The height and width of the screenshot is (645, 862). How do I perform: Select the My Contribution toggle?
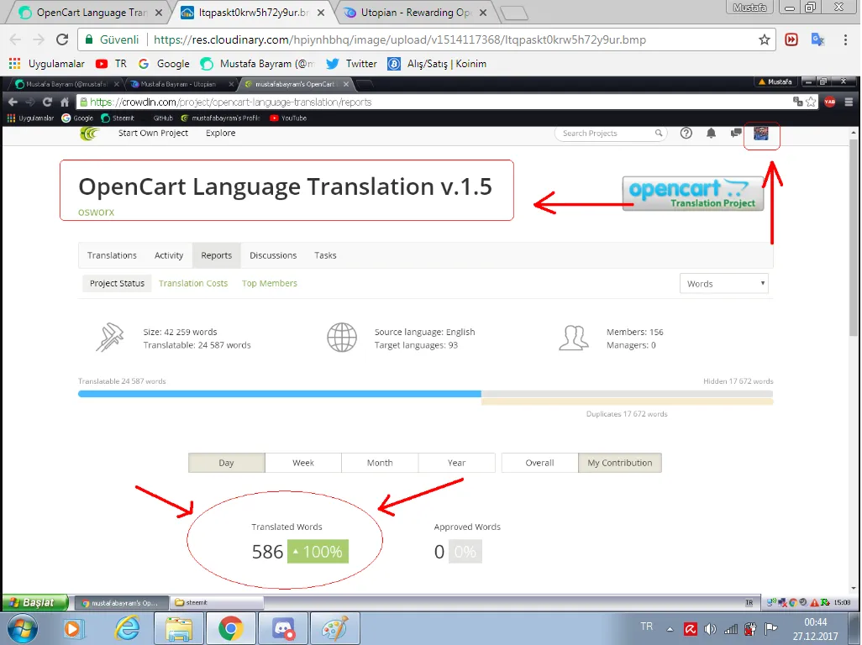click(x=620, y=463)
